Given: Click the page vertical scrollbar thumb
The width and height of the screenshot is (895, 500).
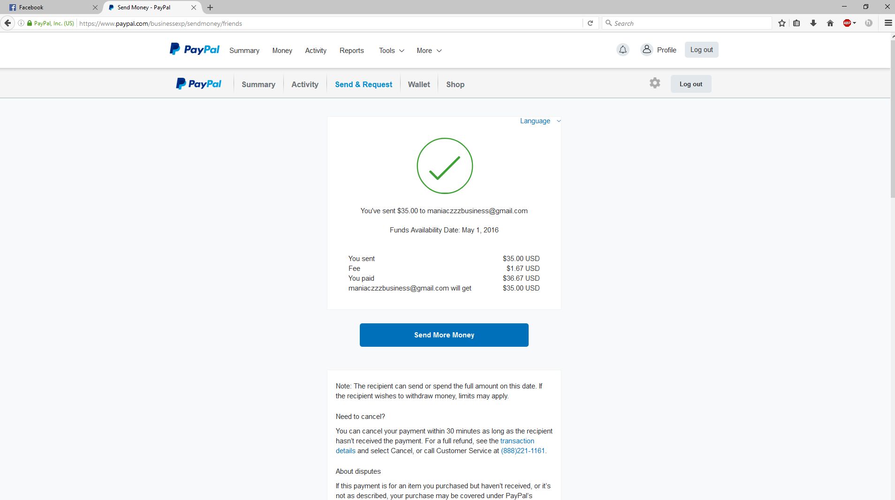Looking at the screenshot, I should pos(892,119).
